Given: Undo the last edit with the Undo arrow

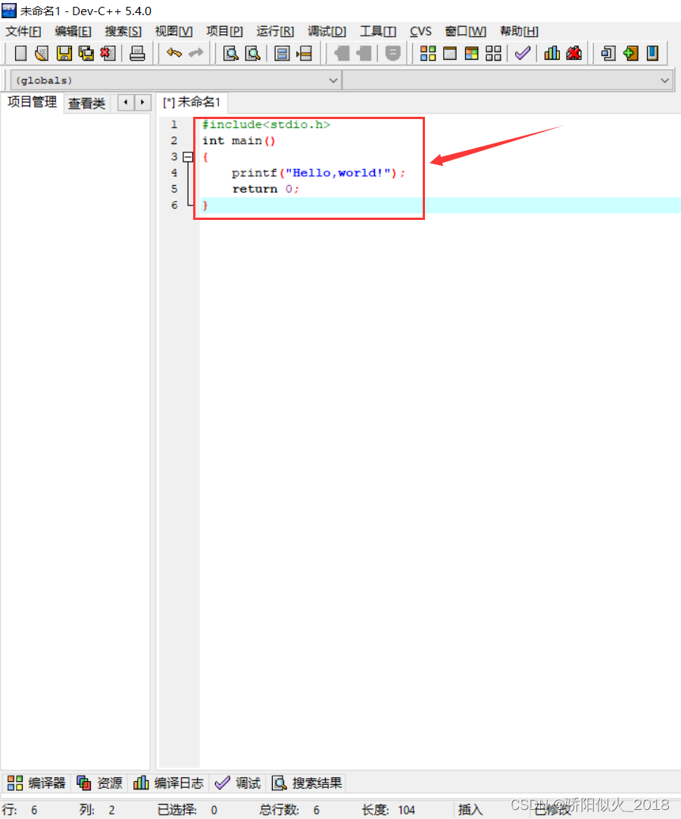Looking at the screenshot, I should (x=173, y=53).
